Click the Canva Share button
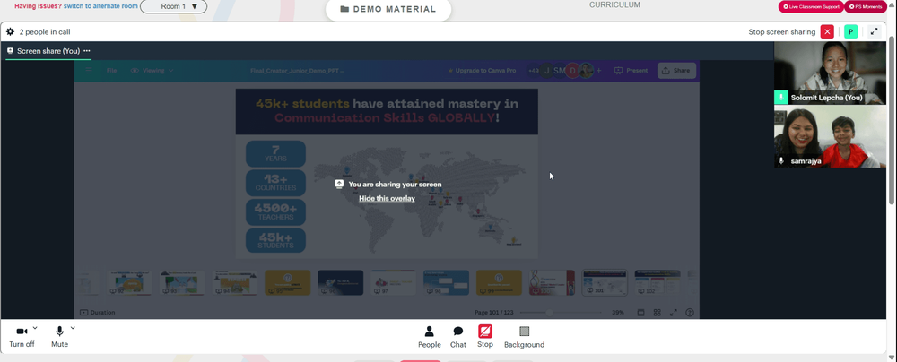 (x=676, y=71)
